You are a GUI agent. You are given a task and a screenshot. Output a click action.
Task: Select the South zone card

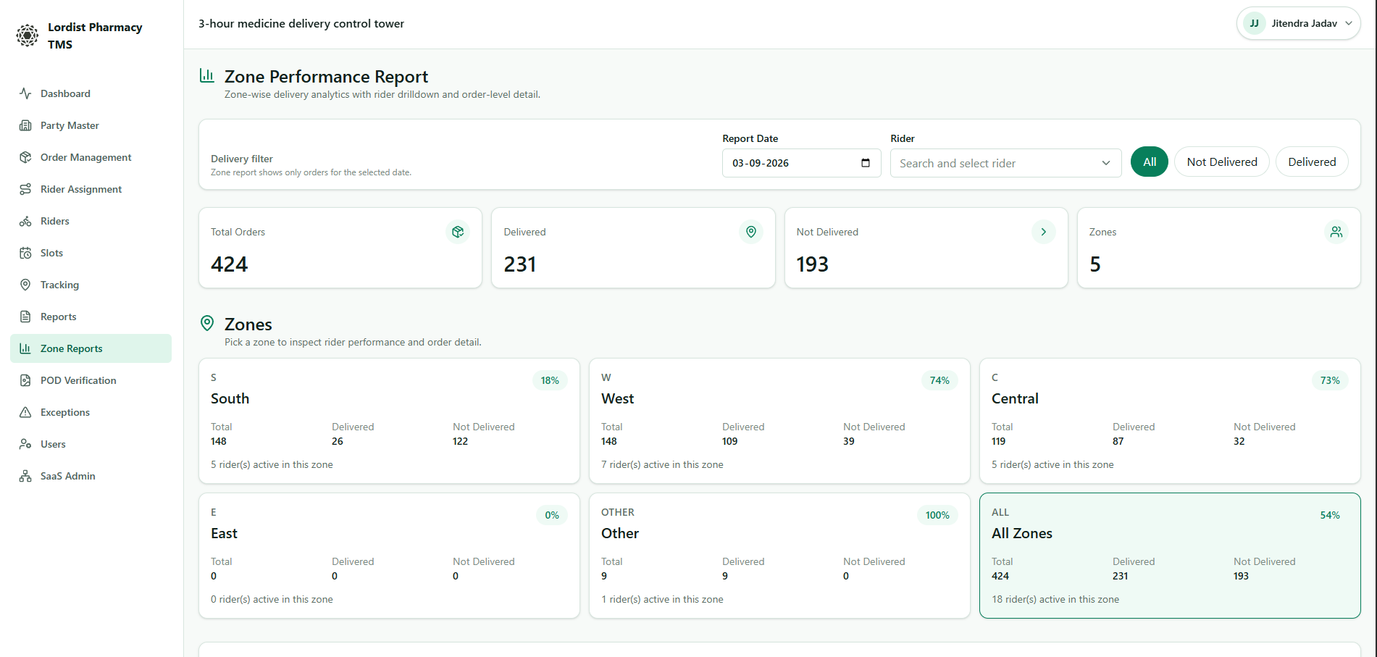click(x=389, y=421)
